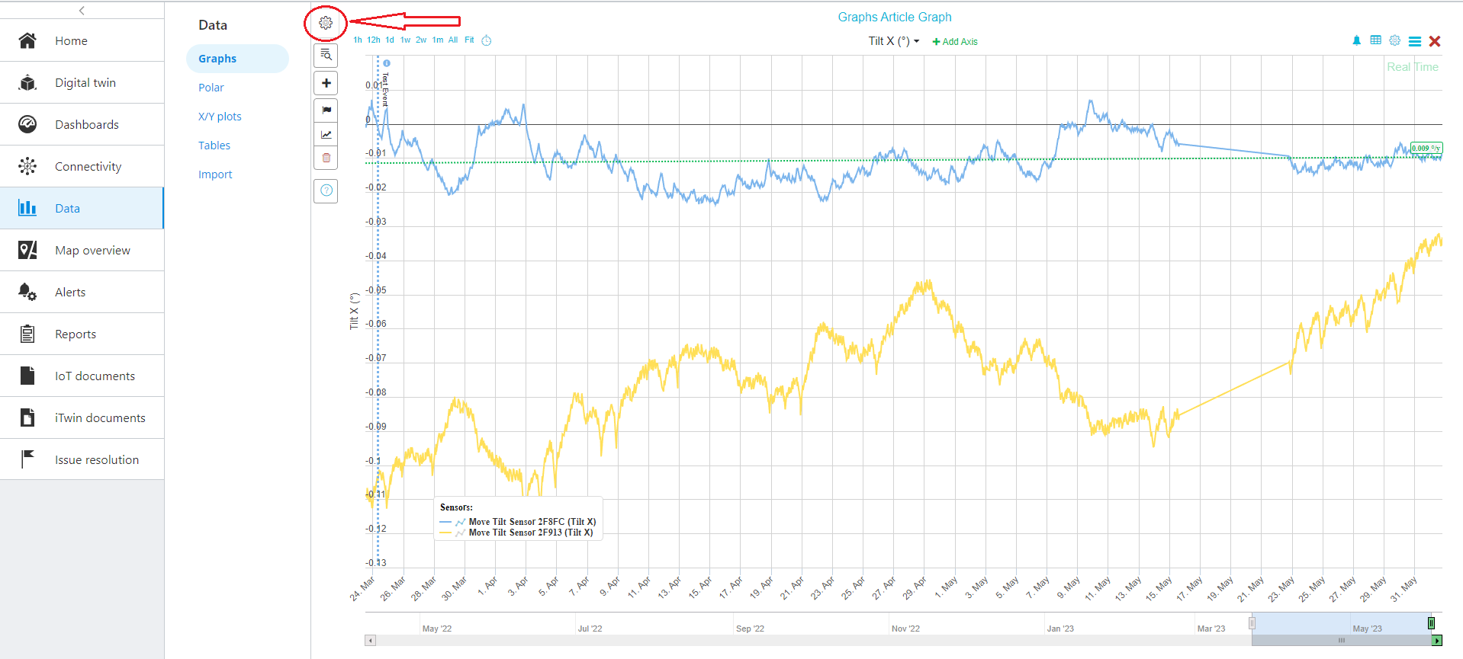Click the small gear icon above chart
1463x659 pixels.
(1394, 40)
